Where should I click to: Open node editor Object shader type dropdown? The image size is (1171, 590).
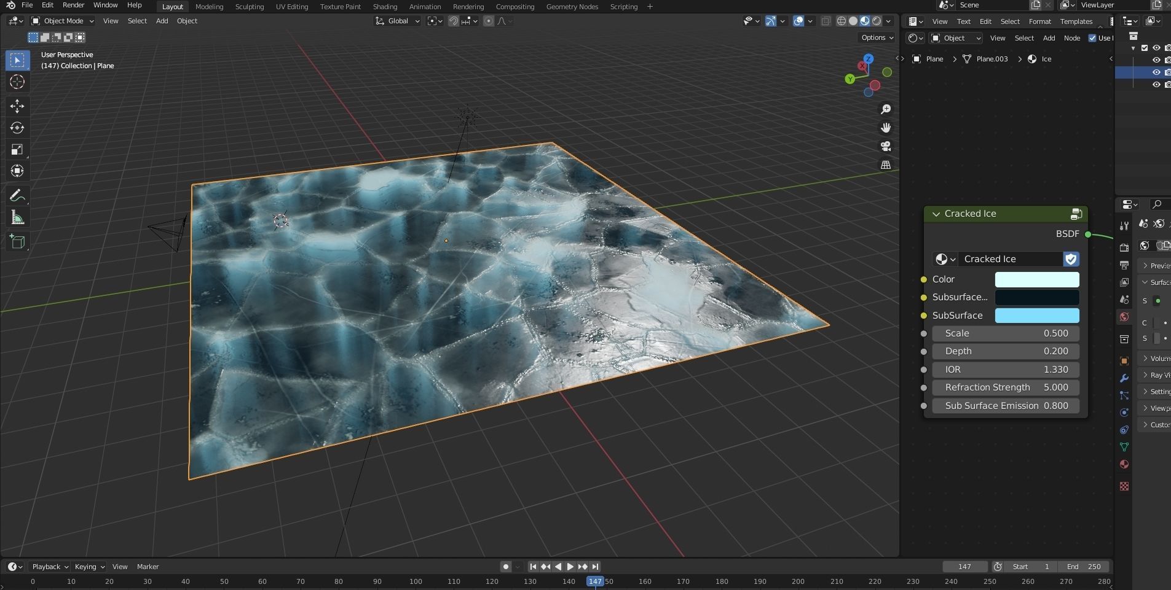pos(956,38)
